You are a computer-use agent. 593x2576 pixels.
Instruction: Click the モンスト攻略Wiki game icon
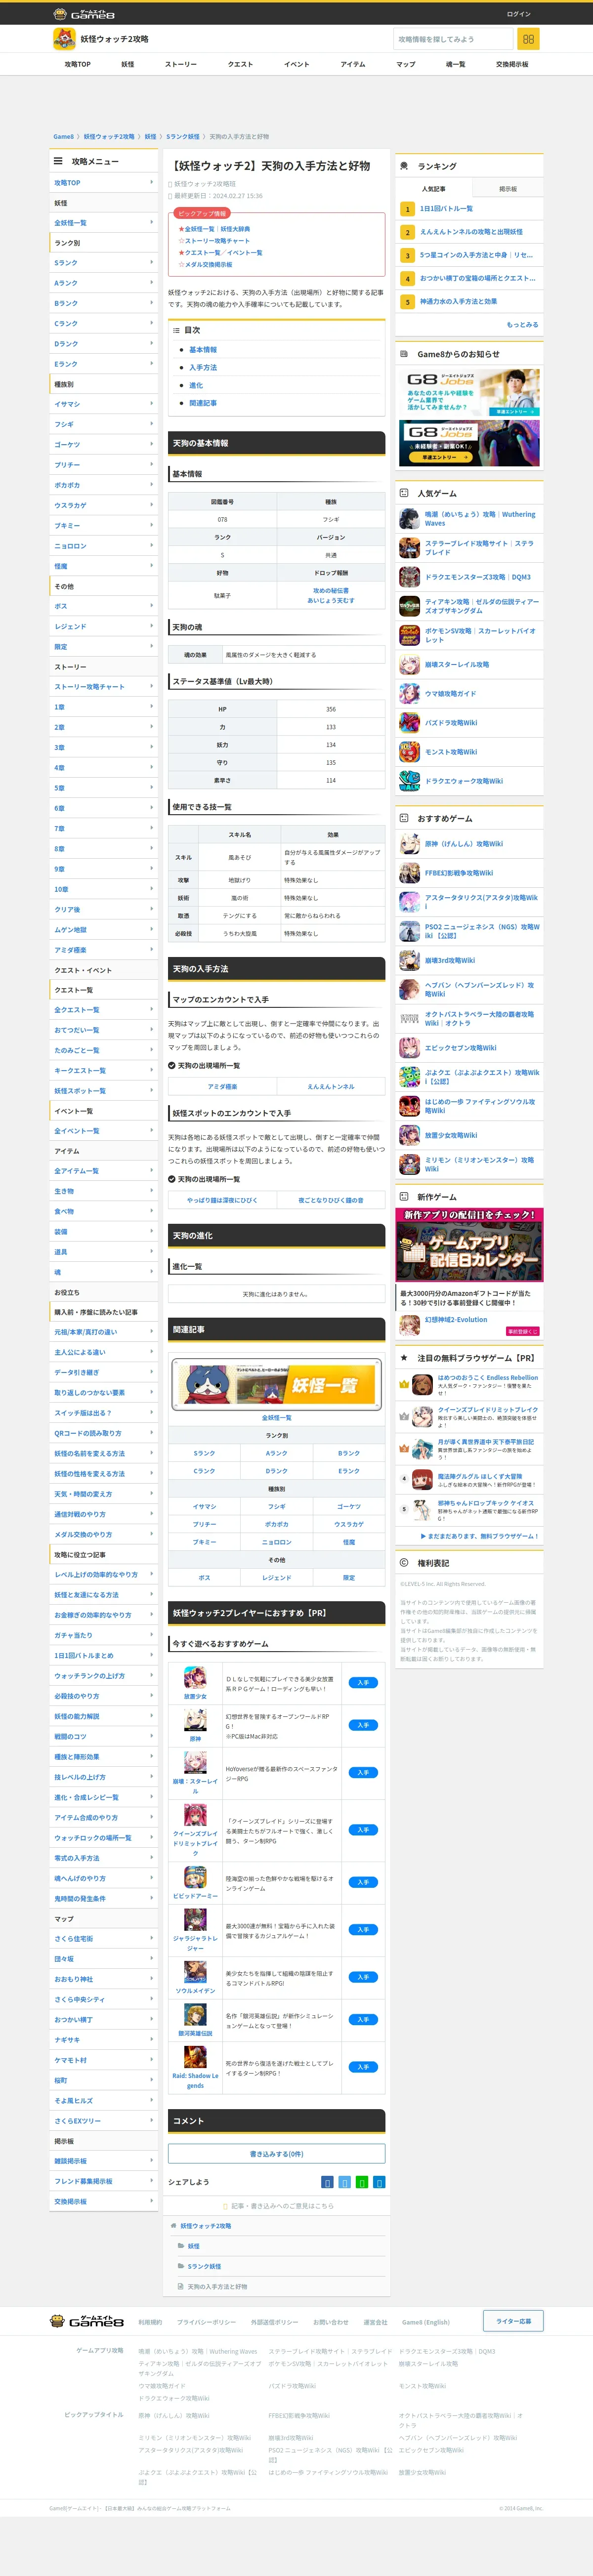409,752
